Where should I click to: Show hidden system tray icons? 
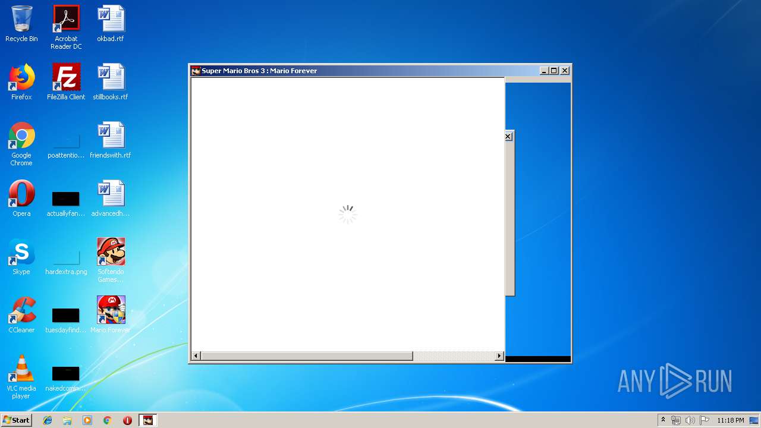click(663, 420)
